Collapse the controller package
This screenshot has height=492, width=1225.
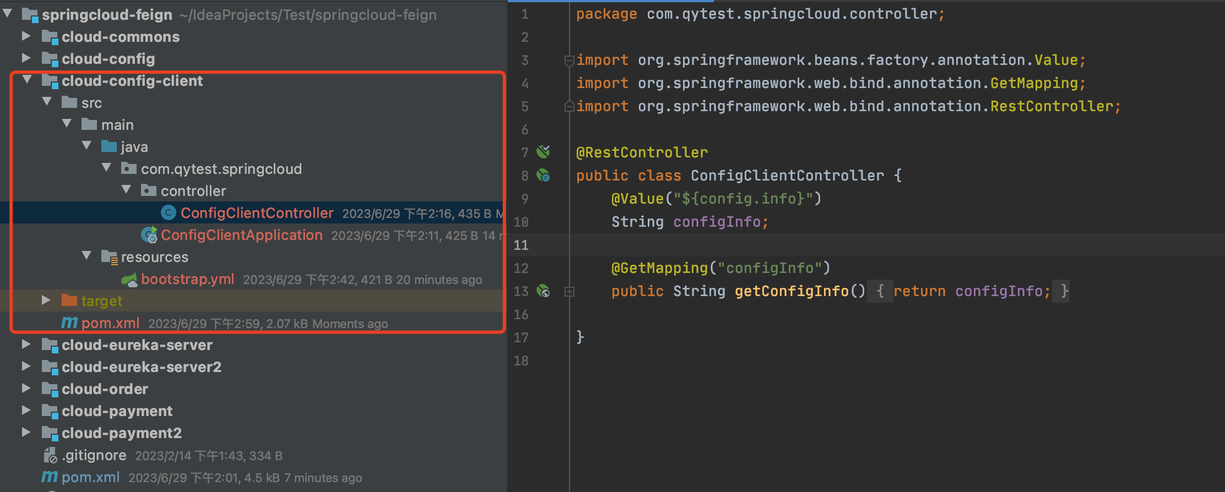[x=126, y=190]
